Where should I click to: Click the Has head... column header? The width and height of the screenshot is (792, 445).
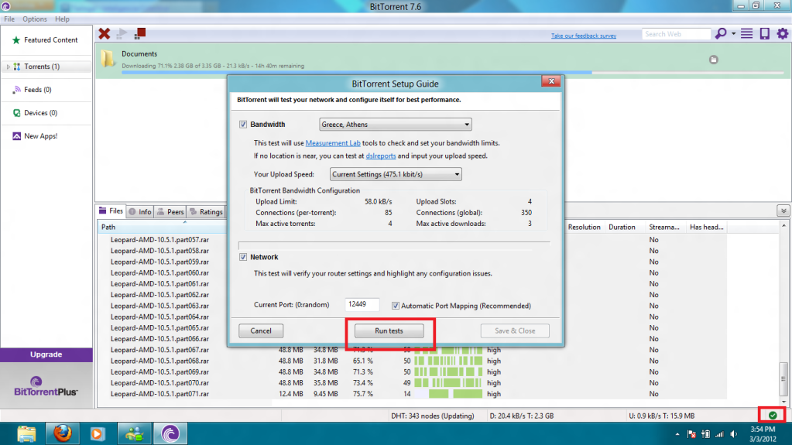tap(707, 228)
